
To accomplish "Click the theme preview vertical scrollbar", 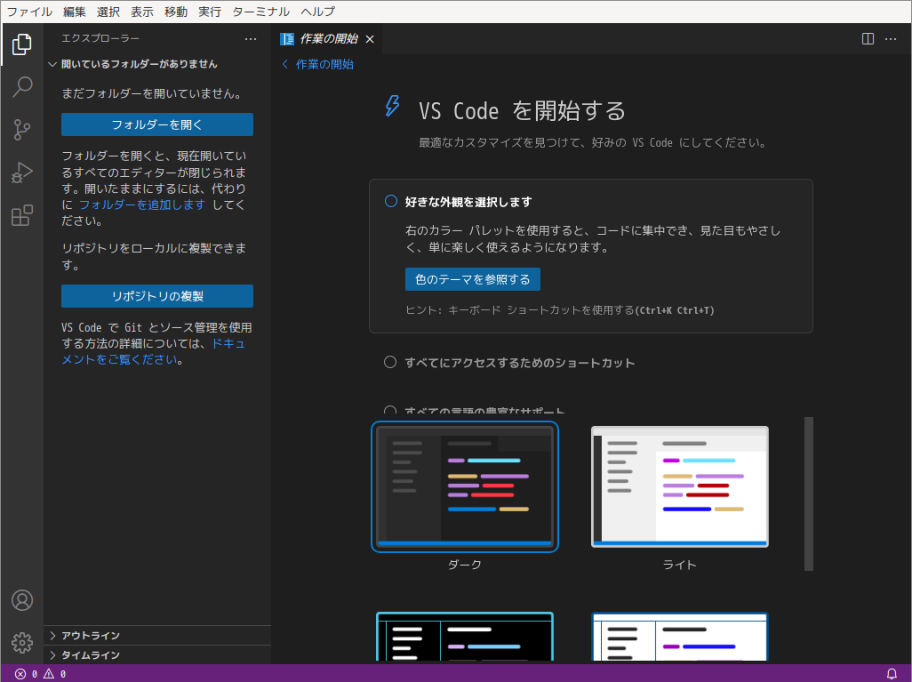I will tap(809, 493).
